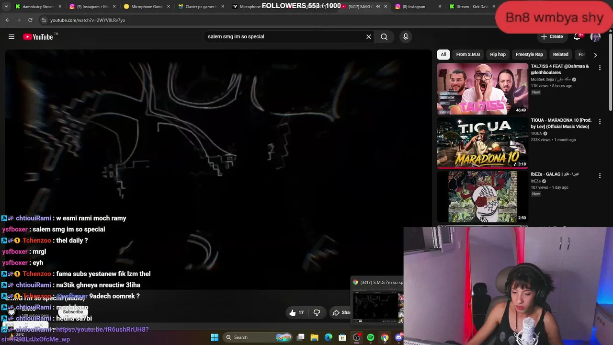
Task: Open Spotify from the taskbar
Action: tap(370, 337)
